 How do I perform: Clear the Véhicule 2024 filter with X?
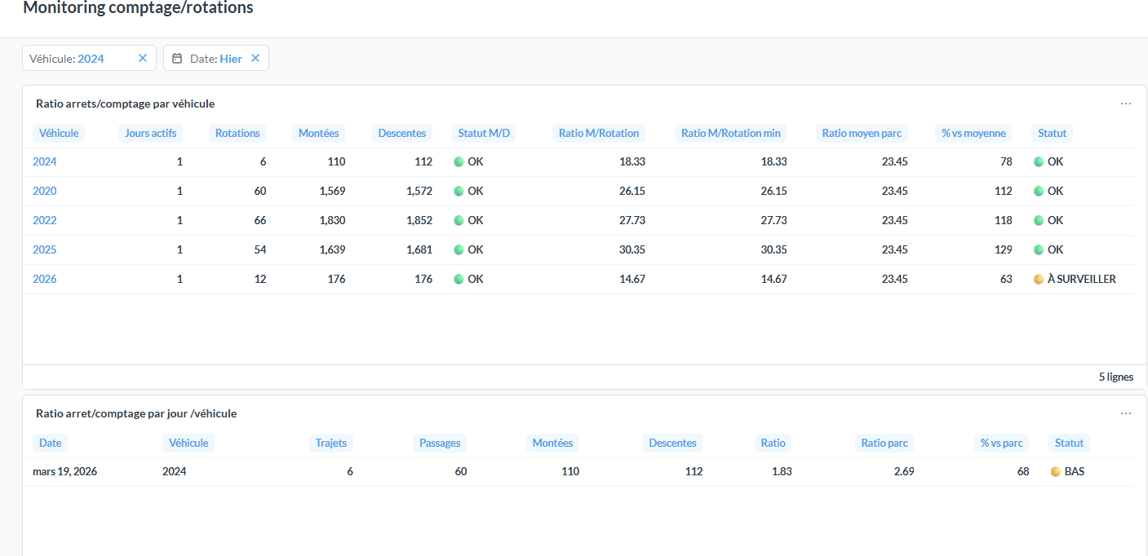(x=143, y=58)
